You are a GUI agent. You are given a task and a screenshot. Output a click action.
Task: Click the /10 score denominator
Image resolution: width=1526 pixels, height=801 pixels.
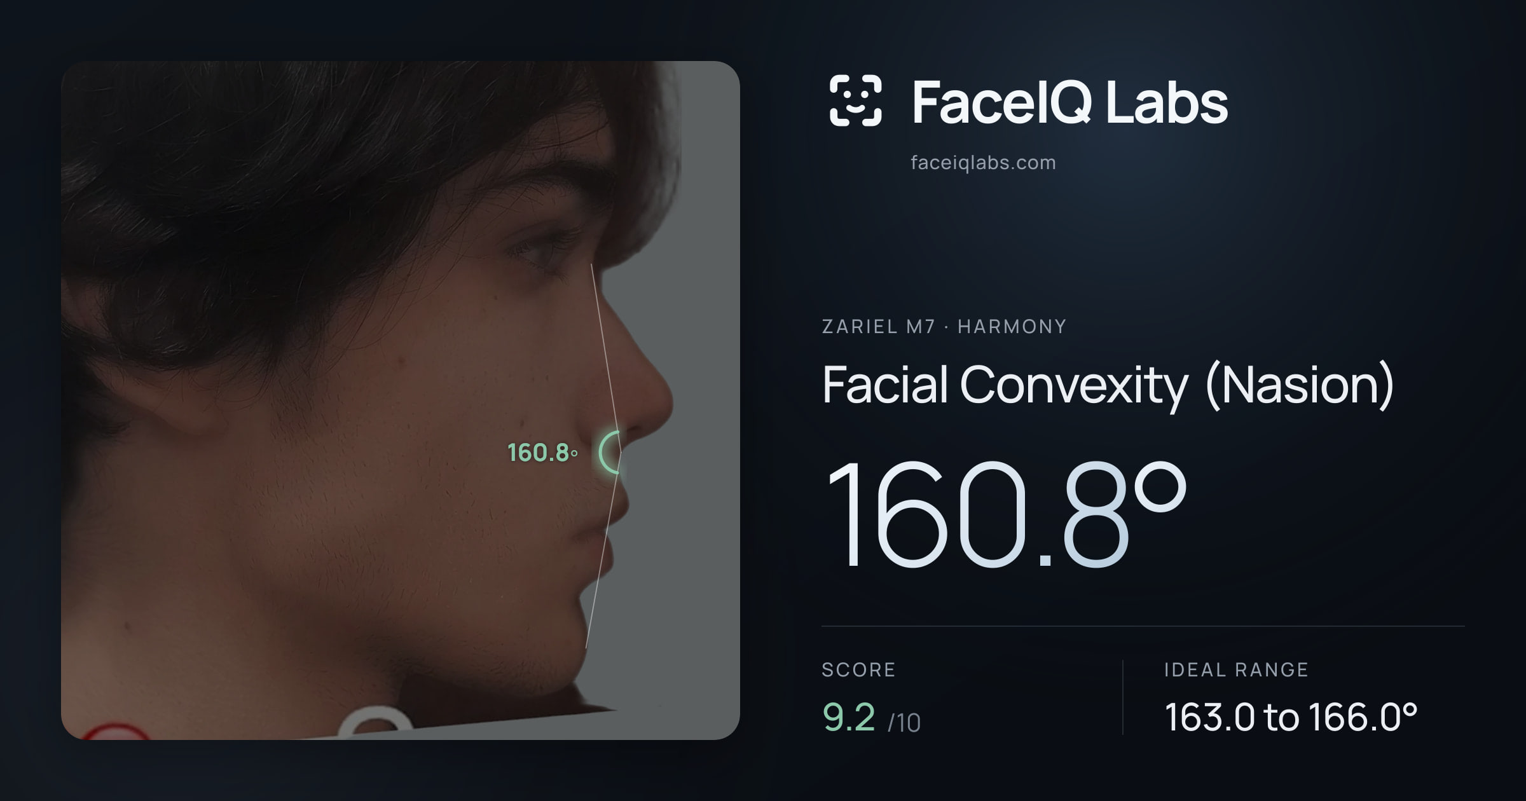click(904, 723)
